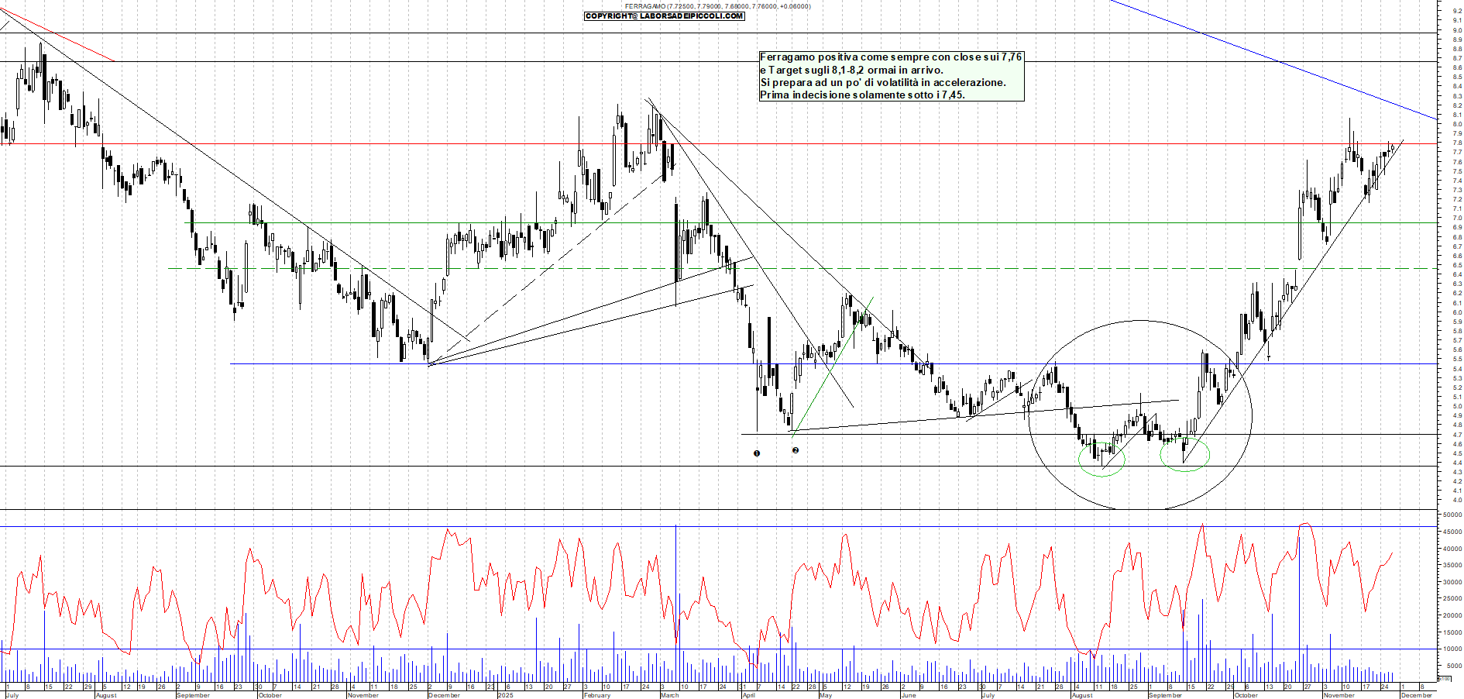
Task: Select the left green circle inside the ellipse
Action: click(x=1100, y=460)
